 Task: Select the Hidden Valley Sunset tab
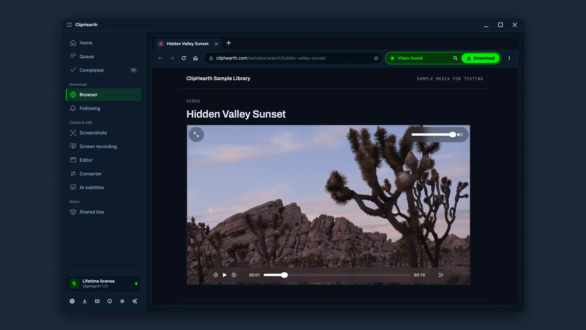(188, 44)
